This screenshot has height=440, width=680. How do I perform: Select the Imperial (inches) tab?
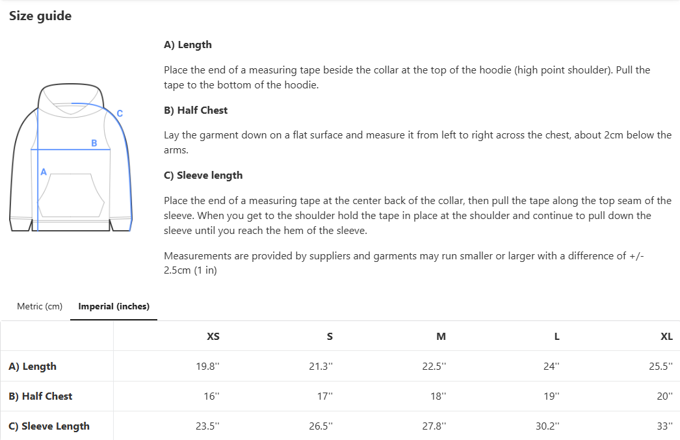click(x=114, y=307)
